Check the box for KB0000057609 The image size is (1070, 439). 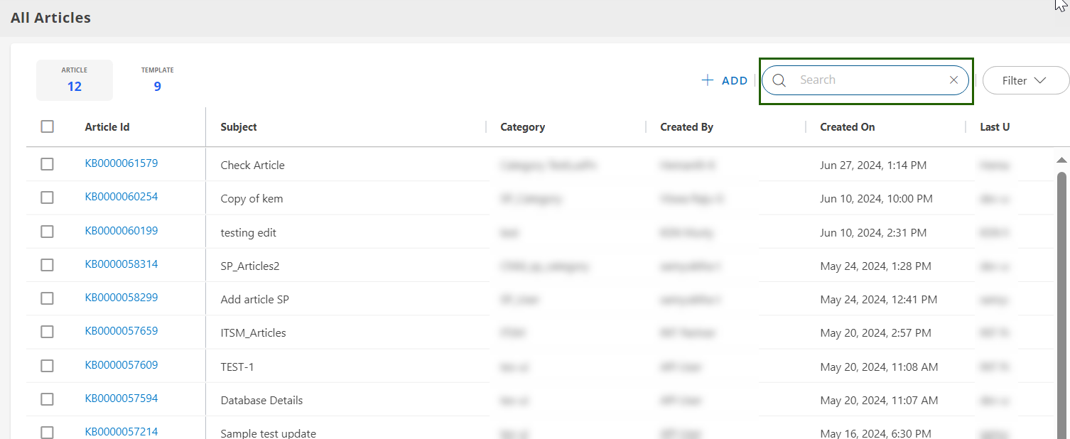pyautogui.click(x=47, y=366)
